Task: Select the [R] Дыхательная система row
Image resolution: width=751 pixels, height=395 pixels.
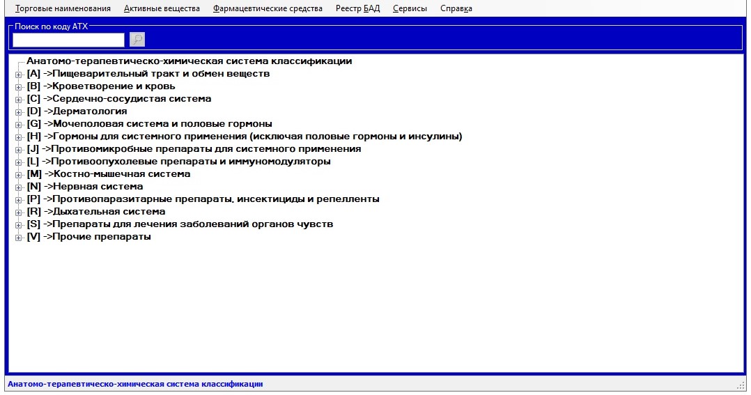Action: [96, 212]
